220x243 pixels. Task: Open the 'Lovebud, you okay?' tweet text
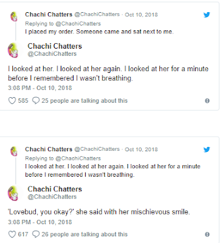(x=99, y=212)
